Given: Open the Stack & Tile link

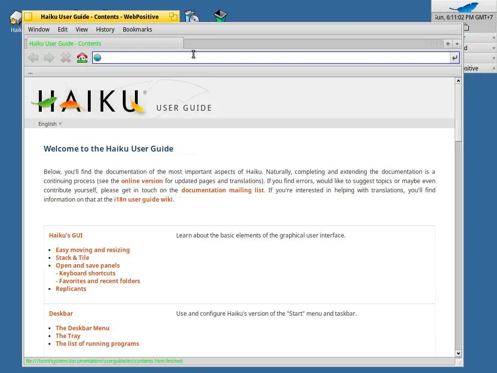Looking at the screenshot, I should point(72,258).
